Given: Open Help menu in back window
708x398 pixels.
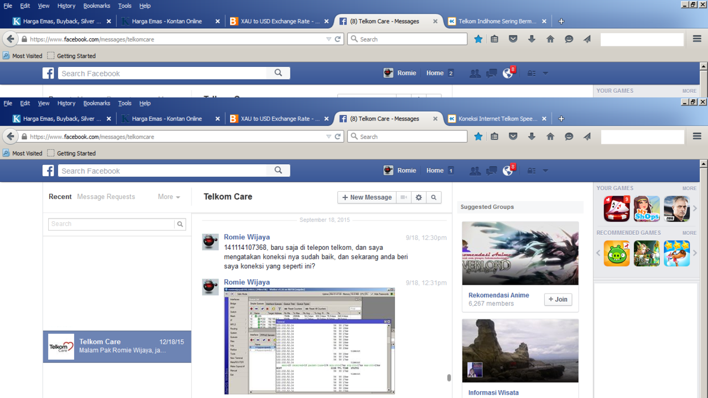Looking at the screenshot, I should click(x=145, y=6).
